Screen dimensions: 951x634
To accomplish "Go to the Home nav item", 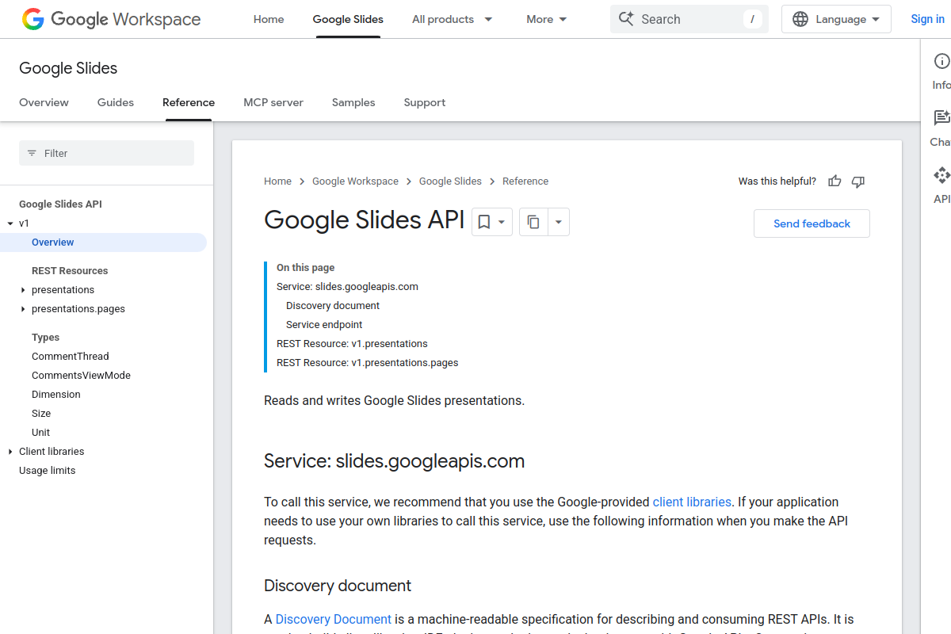I will (x=269, y=19).
